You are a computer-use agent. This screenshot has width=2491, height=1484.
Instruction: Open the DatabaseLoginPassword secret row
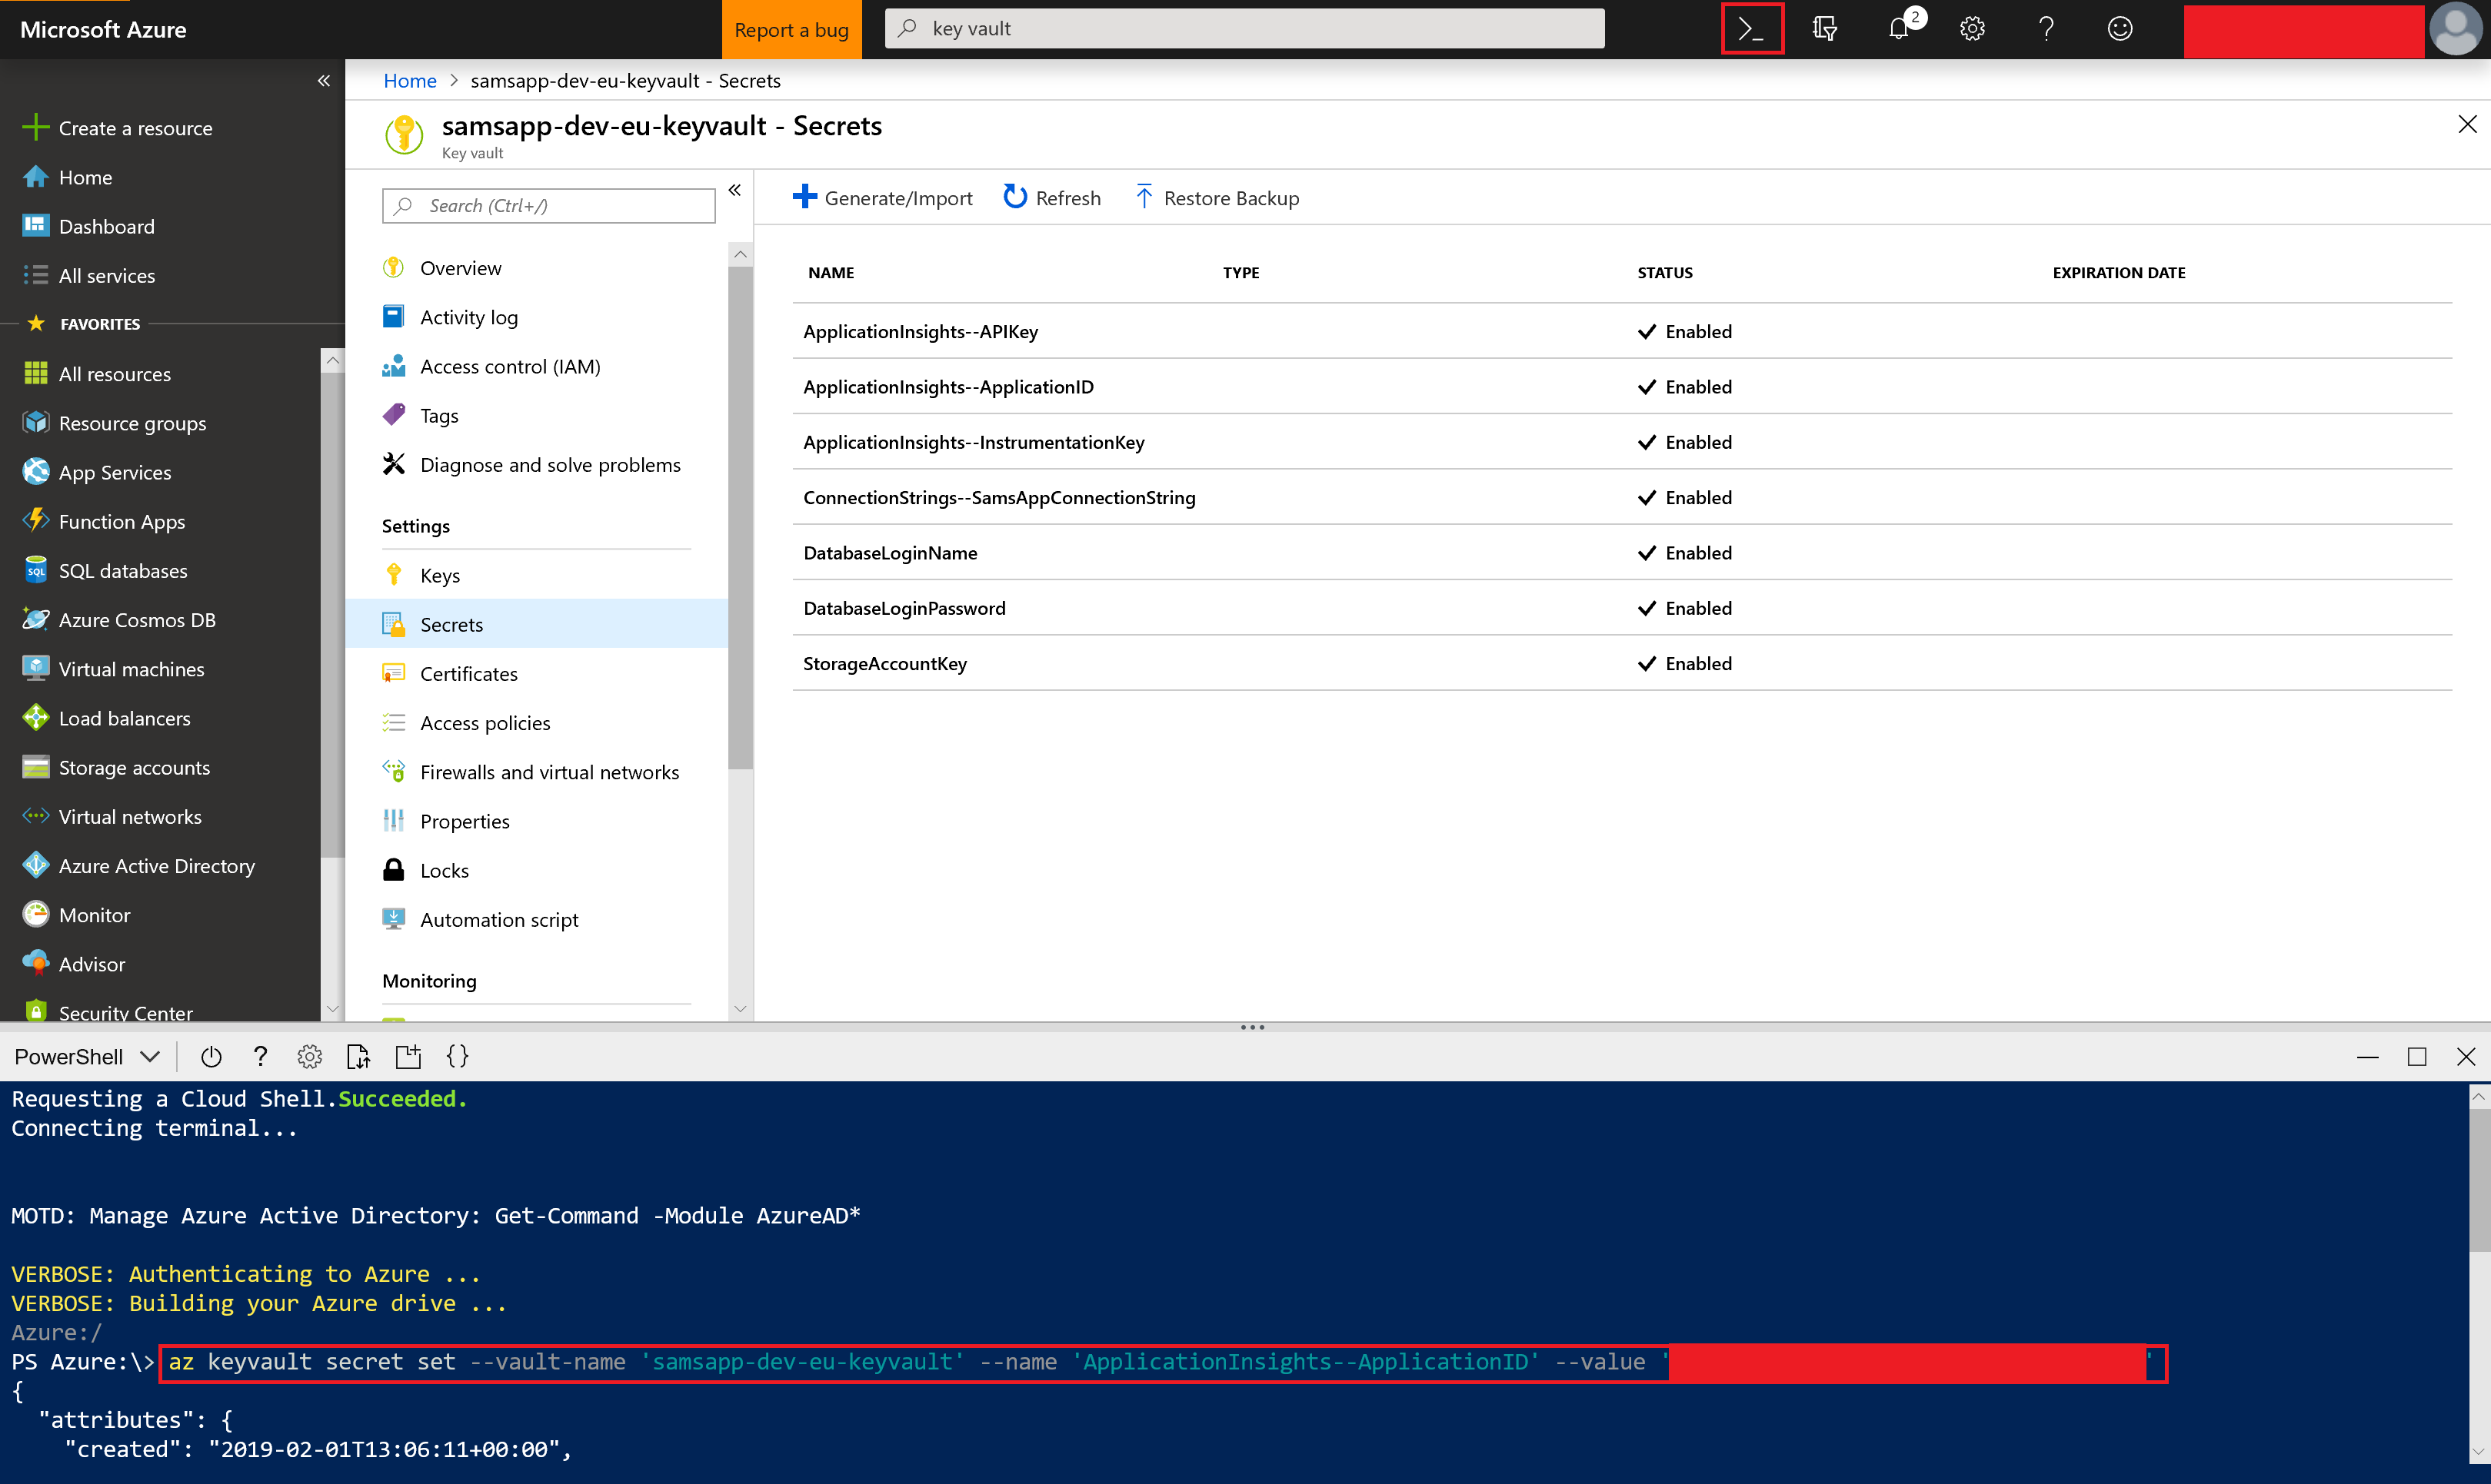(x=904, y=608)
